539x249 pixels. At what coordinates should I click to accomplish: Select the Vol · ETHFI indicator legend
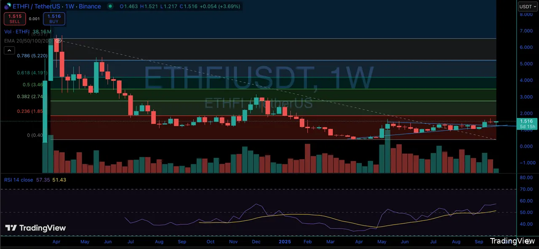[x=17, y=32]
